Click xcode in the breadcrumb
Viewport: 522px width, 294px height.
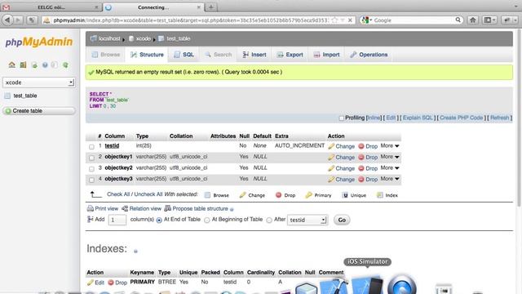pyautogui.click(x=144, y=38)
